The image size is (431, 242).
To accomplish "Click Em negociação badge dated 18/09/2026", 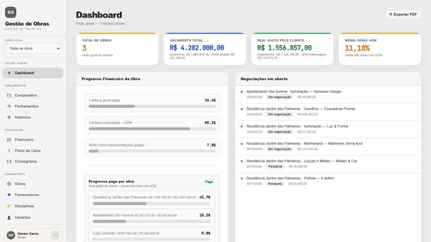I will 280,97.
